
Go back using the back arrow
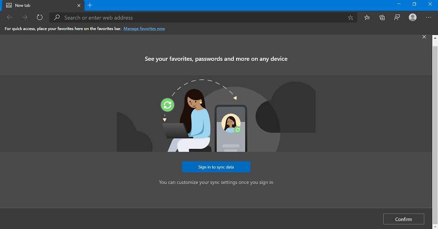[10, 18]
